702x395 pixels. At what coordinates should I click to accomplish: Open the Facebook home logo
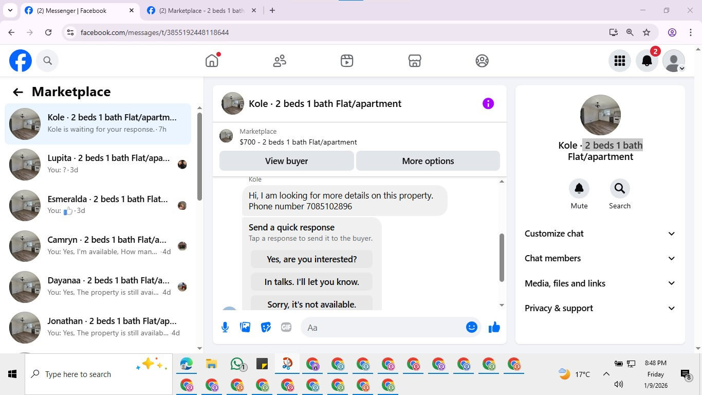pos(21,61)
